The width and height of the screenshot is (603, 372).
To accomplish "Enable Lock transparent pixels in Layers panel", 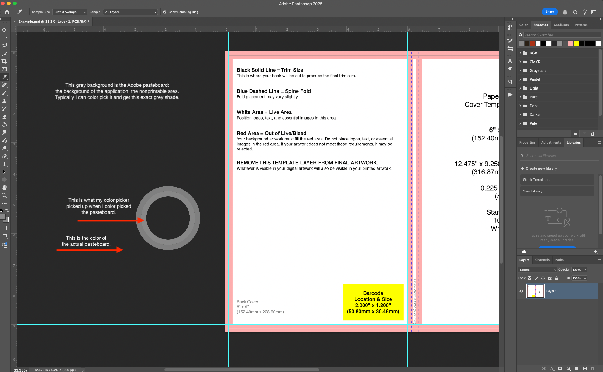I will (530, 278).
